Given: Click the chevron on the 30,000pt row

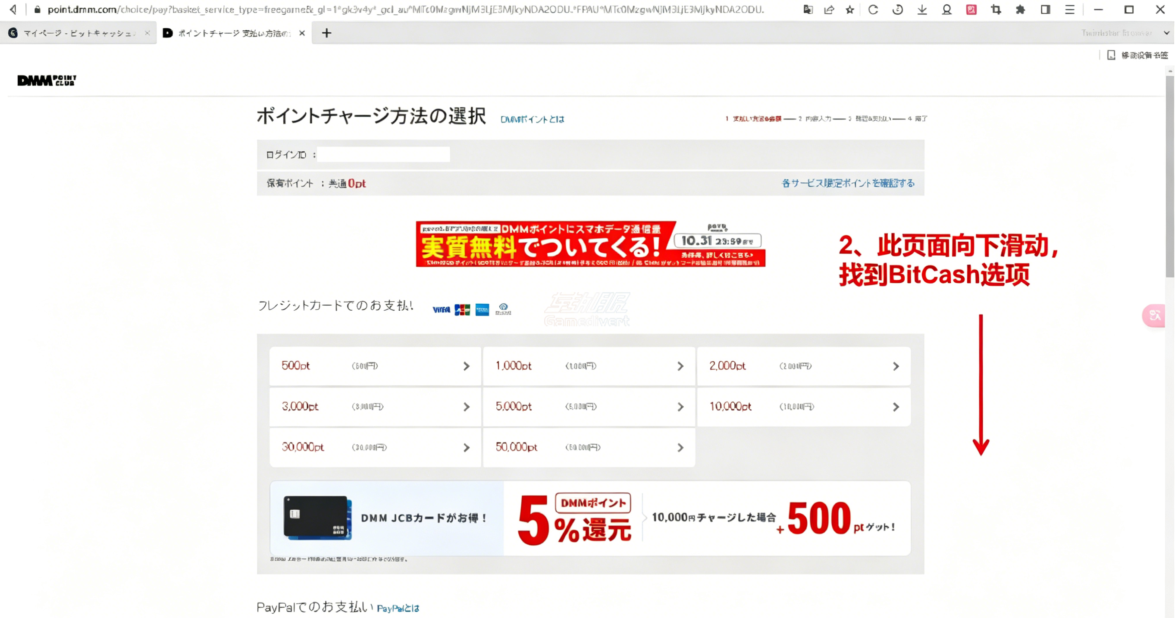Looking at the screenshot, I should click(x=466, y=447).
